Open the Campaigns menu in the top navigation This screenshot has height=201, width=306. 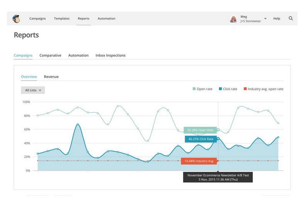(37, 19)
